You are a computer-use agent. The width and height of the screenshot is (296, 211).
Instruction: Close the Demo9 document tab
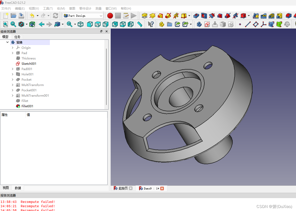click(x=162, y=188)
